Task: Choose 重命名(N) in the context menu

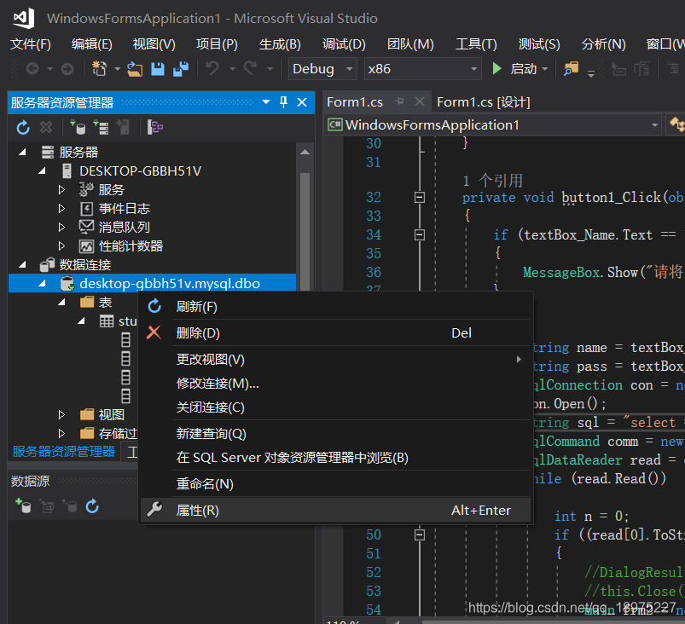Action: pyautogui.click(x=335, y=483)
